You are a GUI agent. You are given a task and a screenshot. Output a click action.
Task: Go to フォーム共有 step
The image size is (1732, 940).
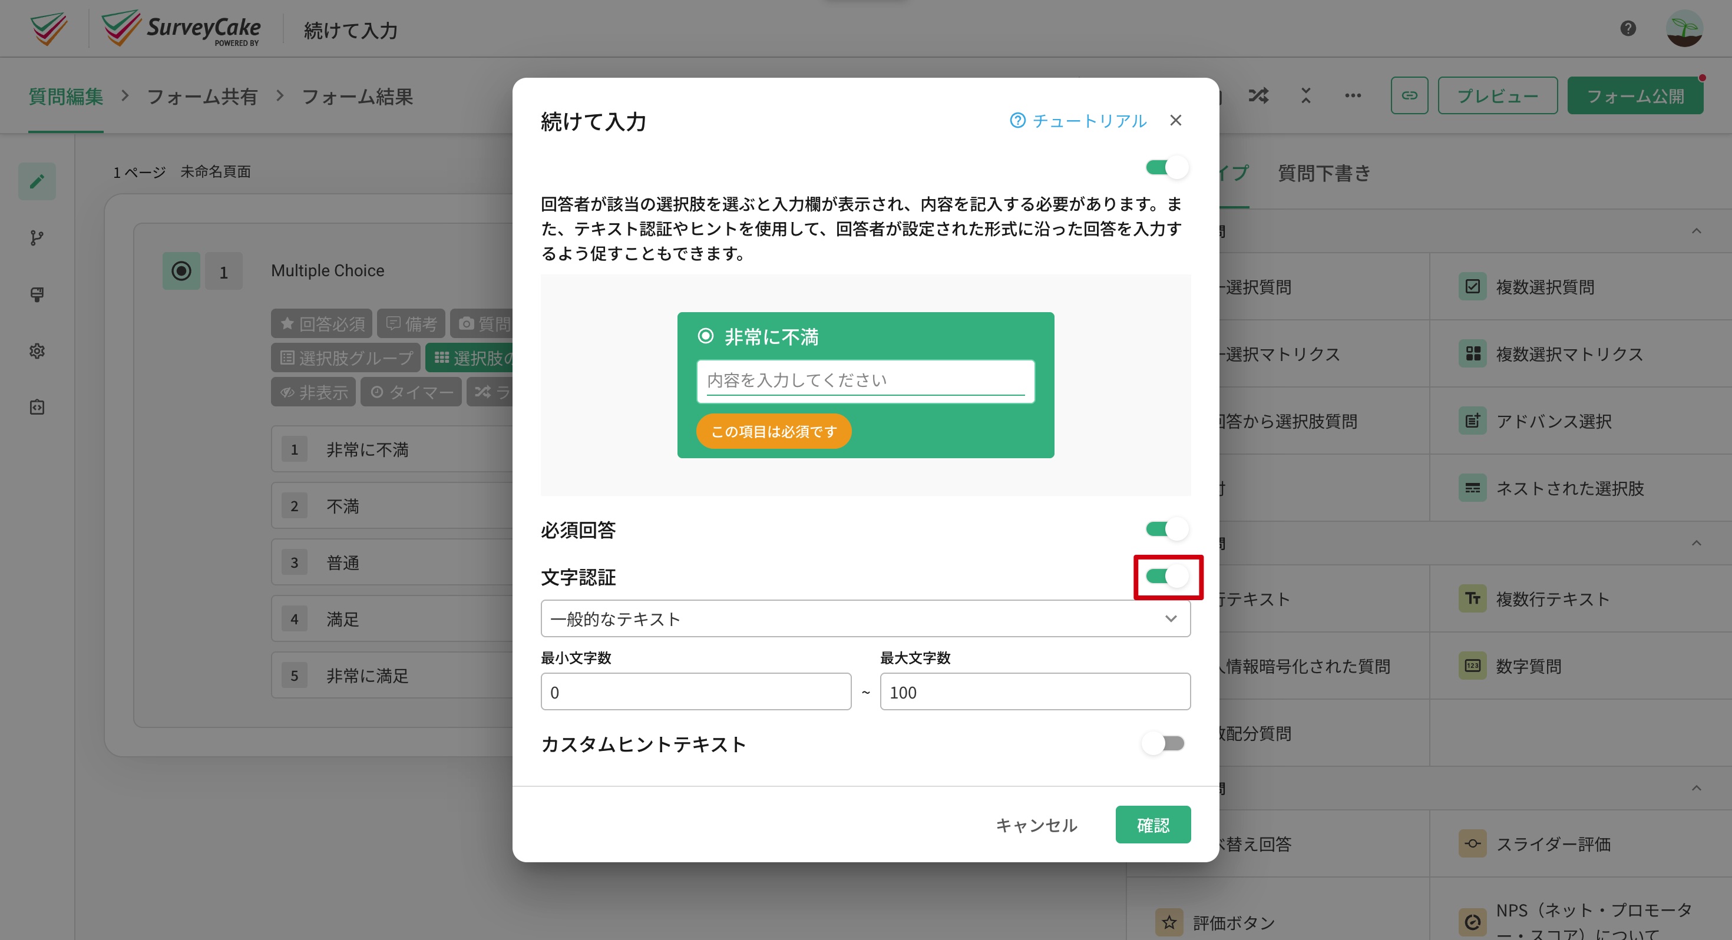click(x=203, y=96)
